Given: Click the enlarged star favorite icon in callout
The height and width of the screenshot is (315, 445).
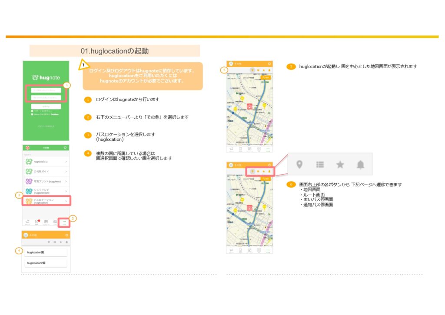Looking at the screenshot, I should pos(340,164).
